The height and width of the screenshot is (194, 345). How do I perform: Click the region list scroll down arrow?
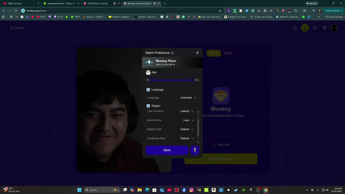(198, 143)
